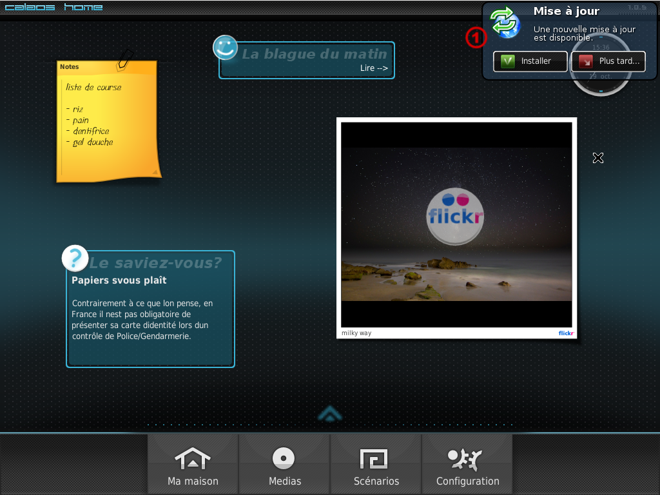The height and width of the screenshot is (495, 660).
Task: Click the green update arrows icon
Action: pyautogui.click(x=505, y=23)
